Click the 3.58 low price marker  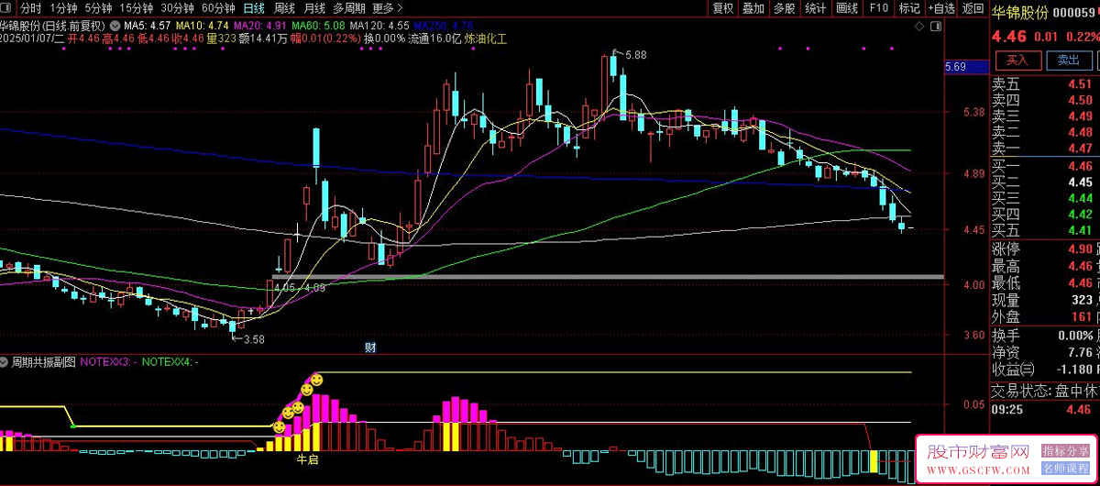[253, 339]
